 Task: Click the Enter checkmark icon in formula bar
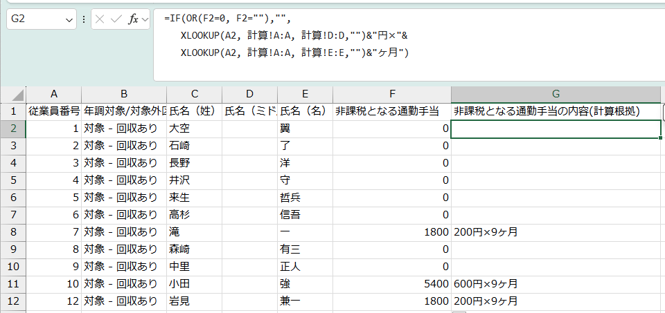116,20
